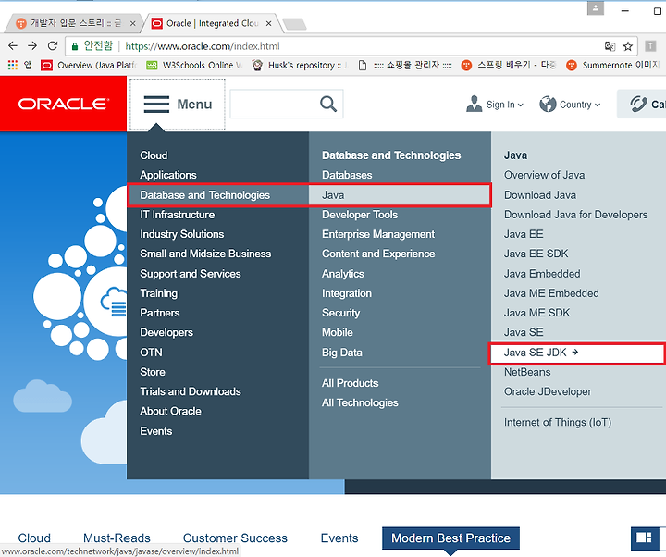Click the Country globe icon

(x=548, y=105)
